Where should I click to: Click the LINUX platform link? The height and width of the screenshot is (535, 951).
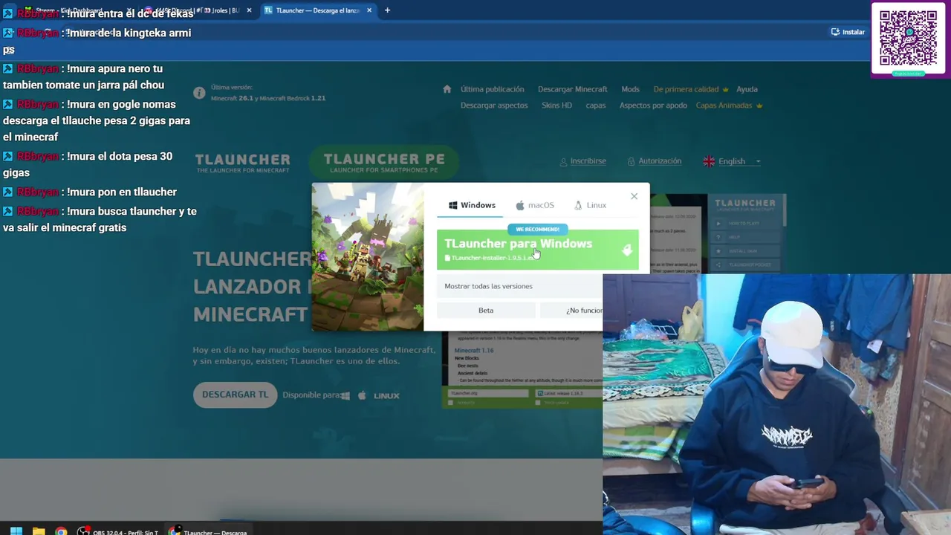tap(386, 396)
